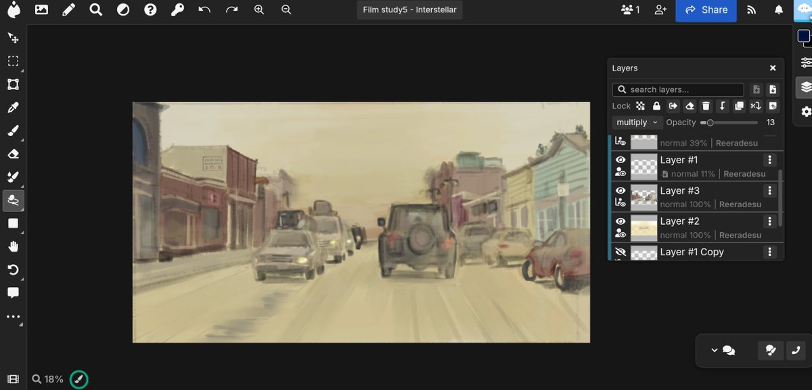Hide Layer #1 with its eye icon

[621, 160]
